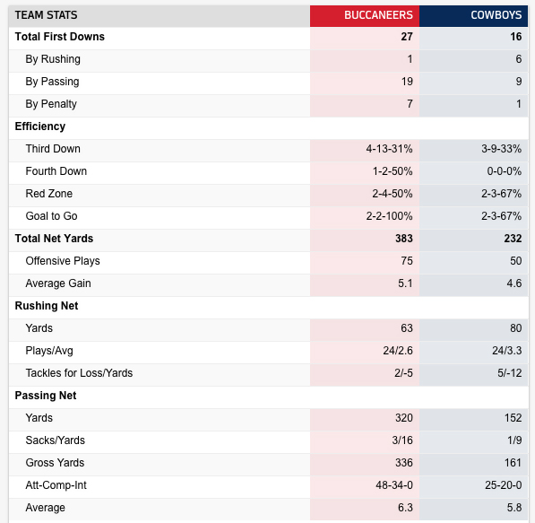Click Cowboys Att-Comp-Int value 25-20-0

[x=504, y=485]
